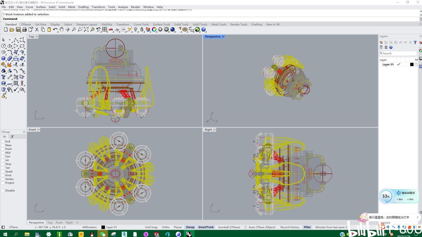Viewport: 422px width, 237px height.
Task: Select the Rectangle tool in the sidebar
Action: (x=22, y=46)
